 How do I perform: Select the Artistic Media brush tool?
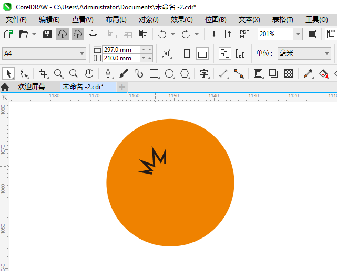124,74
